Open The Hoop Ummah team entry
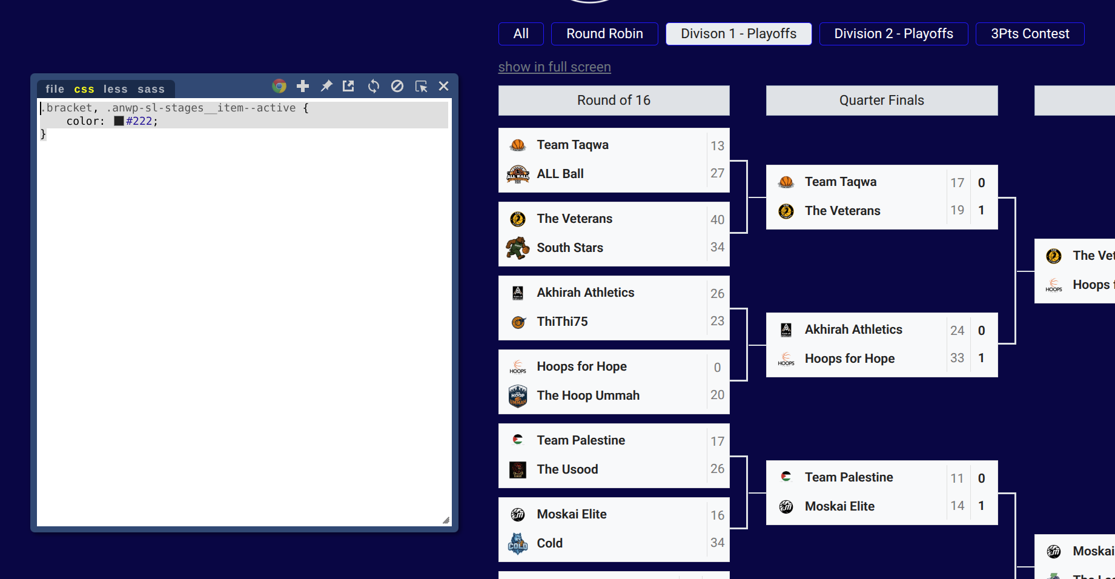Image resolution: width=1115 pixels, height=579 pixels. pos(587,395)
